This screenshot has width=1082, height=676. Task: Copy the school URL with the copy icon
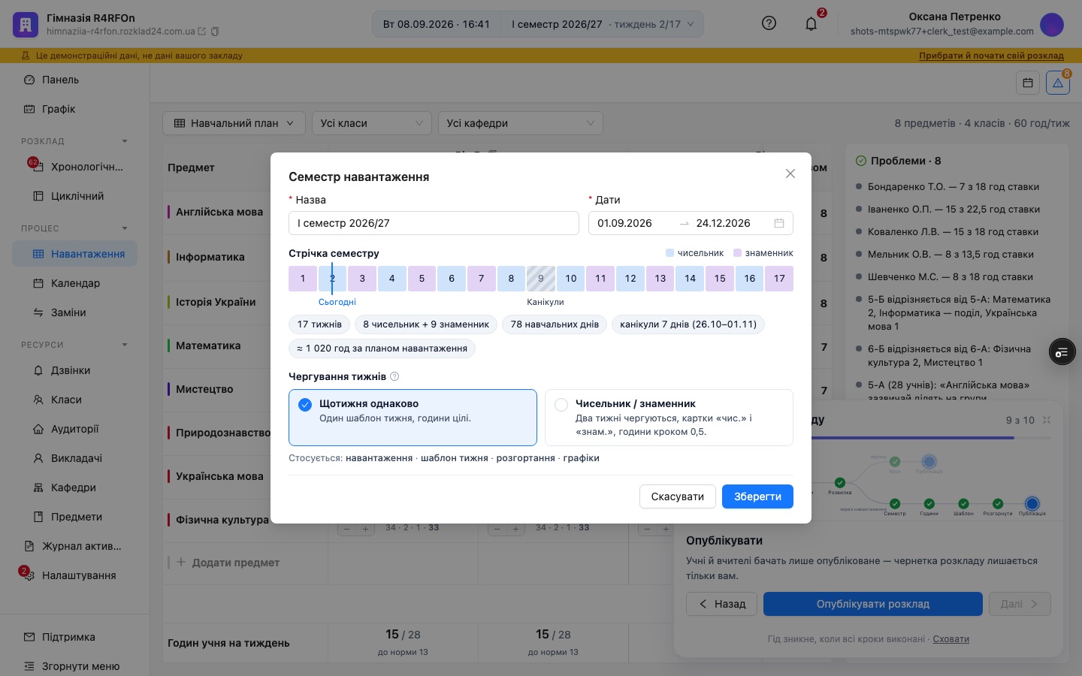tap(215, 32)
